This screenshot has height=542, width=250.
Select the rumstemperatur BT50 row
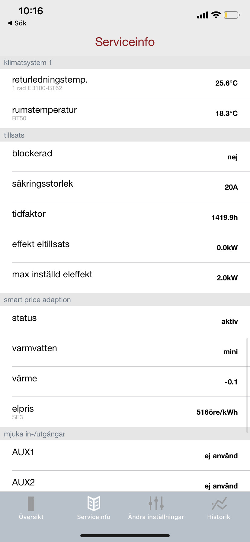point(125,113)
